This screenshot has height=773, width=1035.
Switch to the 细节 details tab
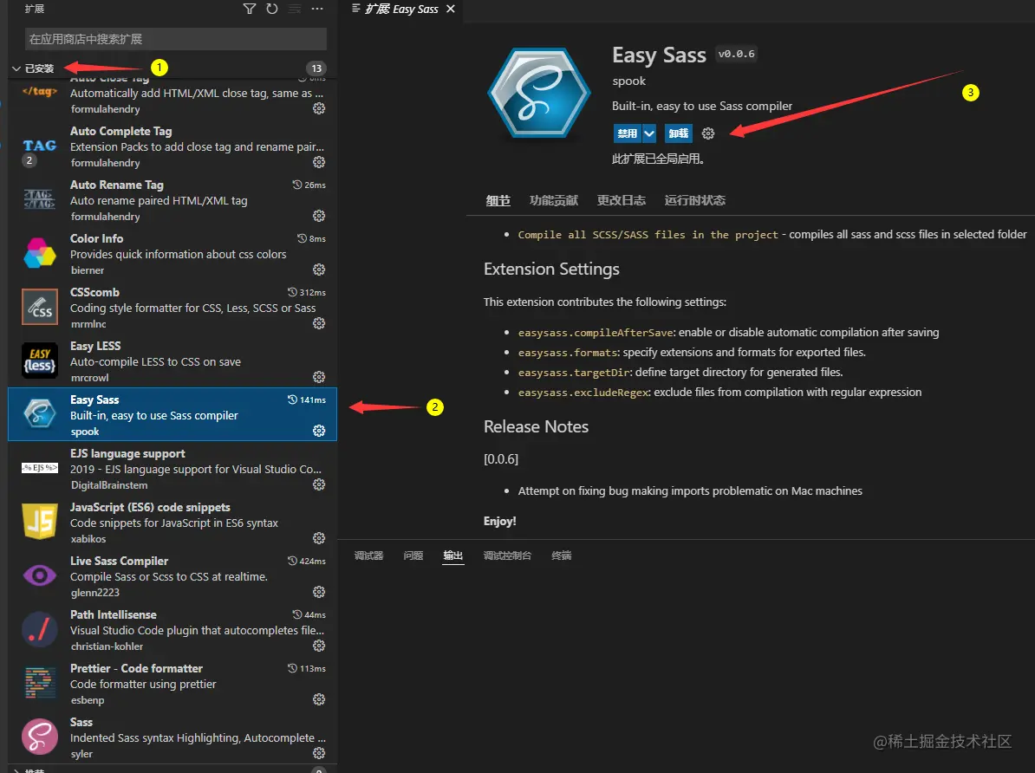(498, 201)
